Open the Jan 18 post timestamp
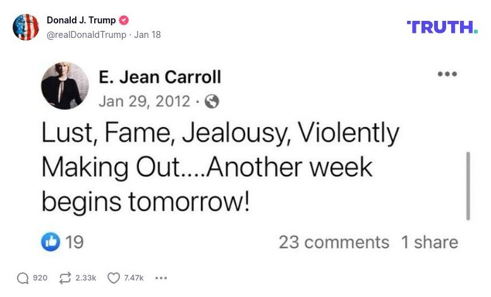Image resolution: width=491 pixels, height=297 pixels. (148, 35)
